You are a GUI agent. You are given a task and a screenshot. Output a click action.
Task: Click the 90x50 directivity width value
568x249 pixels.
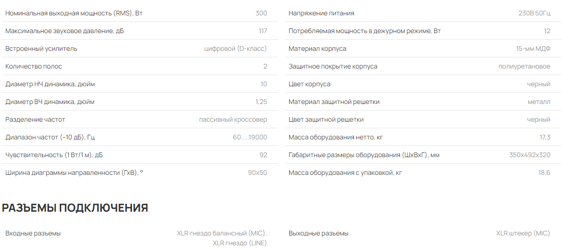(257, 173)
